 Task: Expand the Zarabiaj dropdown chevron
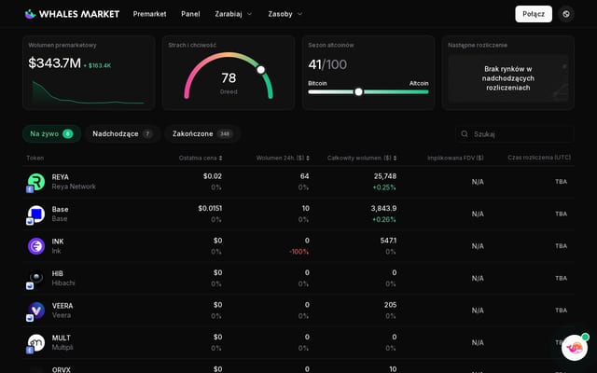(x=250, y=14)
